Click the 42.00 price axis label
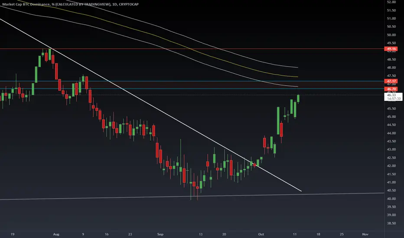 point(391,166)
